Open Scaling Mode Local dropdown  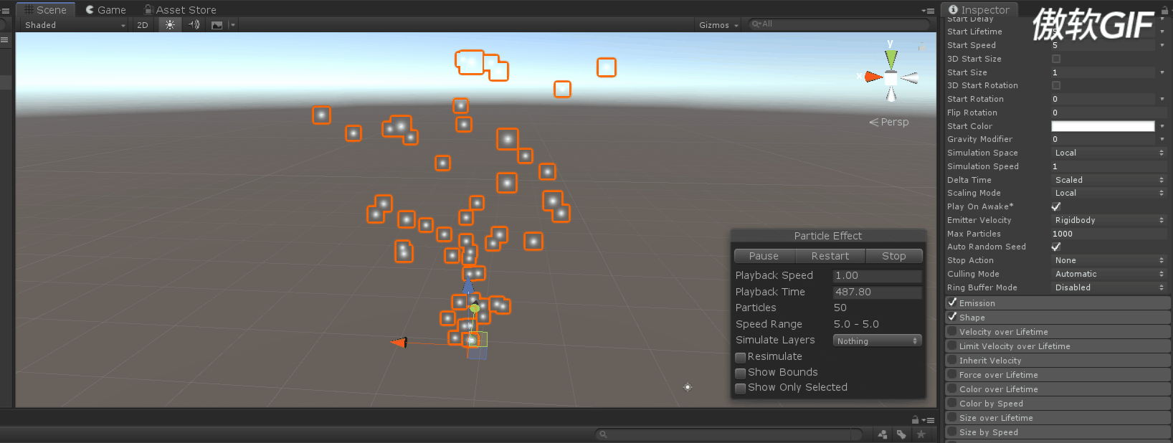click(x=1109, y=193)
